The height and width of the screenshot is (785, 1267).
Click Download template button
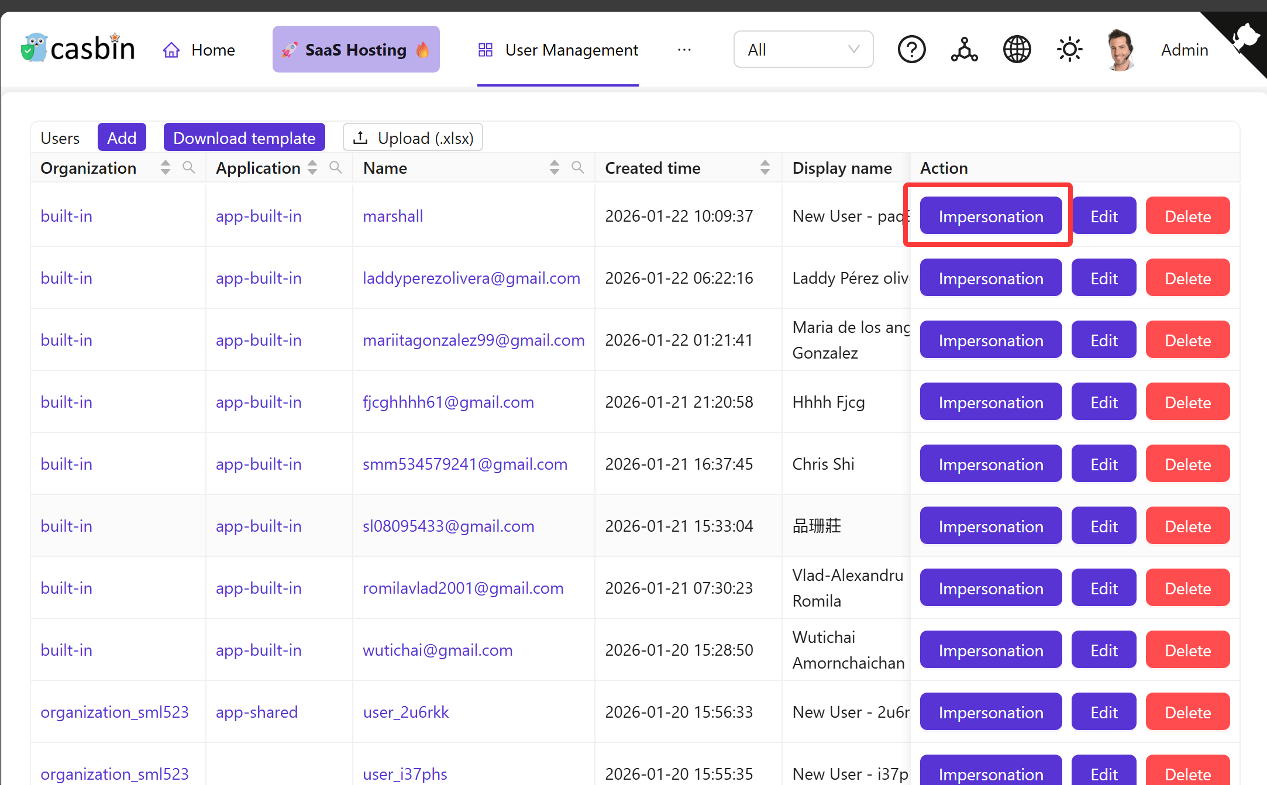[x=244, y=138]
